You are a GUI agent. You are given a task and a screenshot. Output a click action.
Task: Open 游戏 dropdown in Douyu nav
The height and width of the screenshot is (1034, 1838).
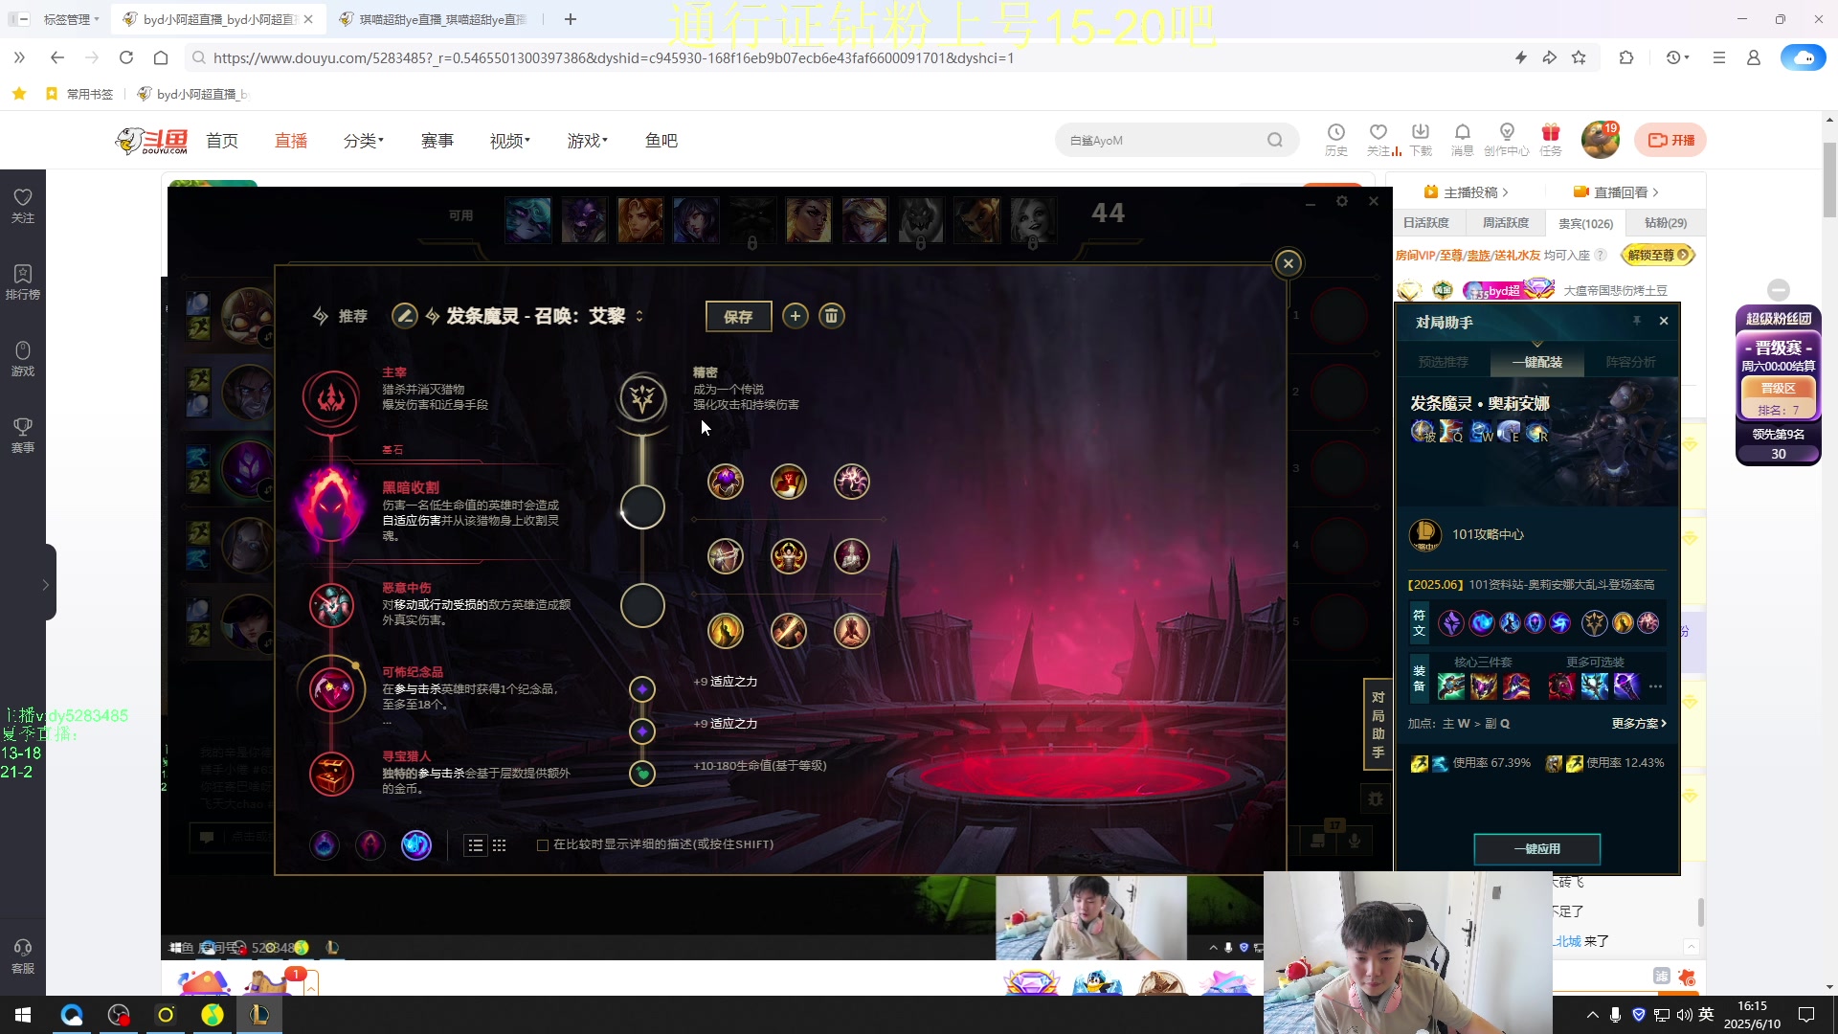click(x=587, y=141)
